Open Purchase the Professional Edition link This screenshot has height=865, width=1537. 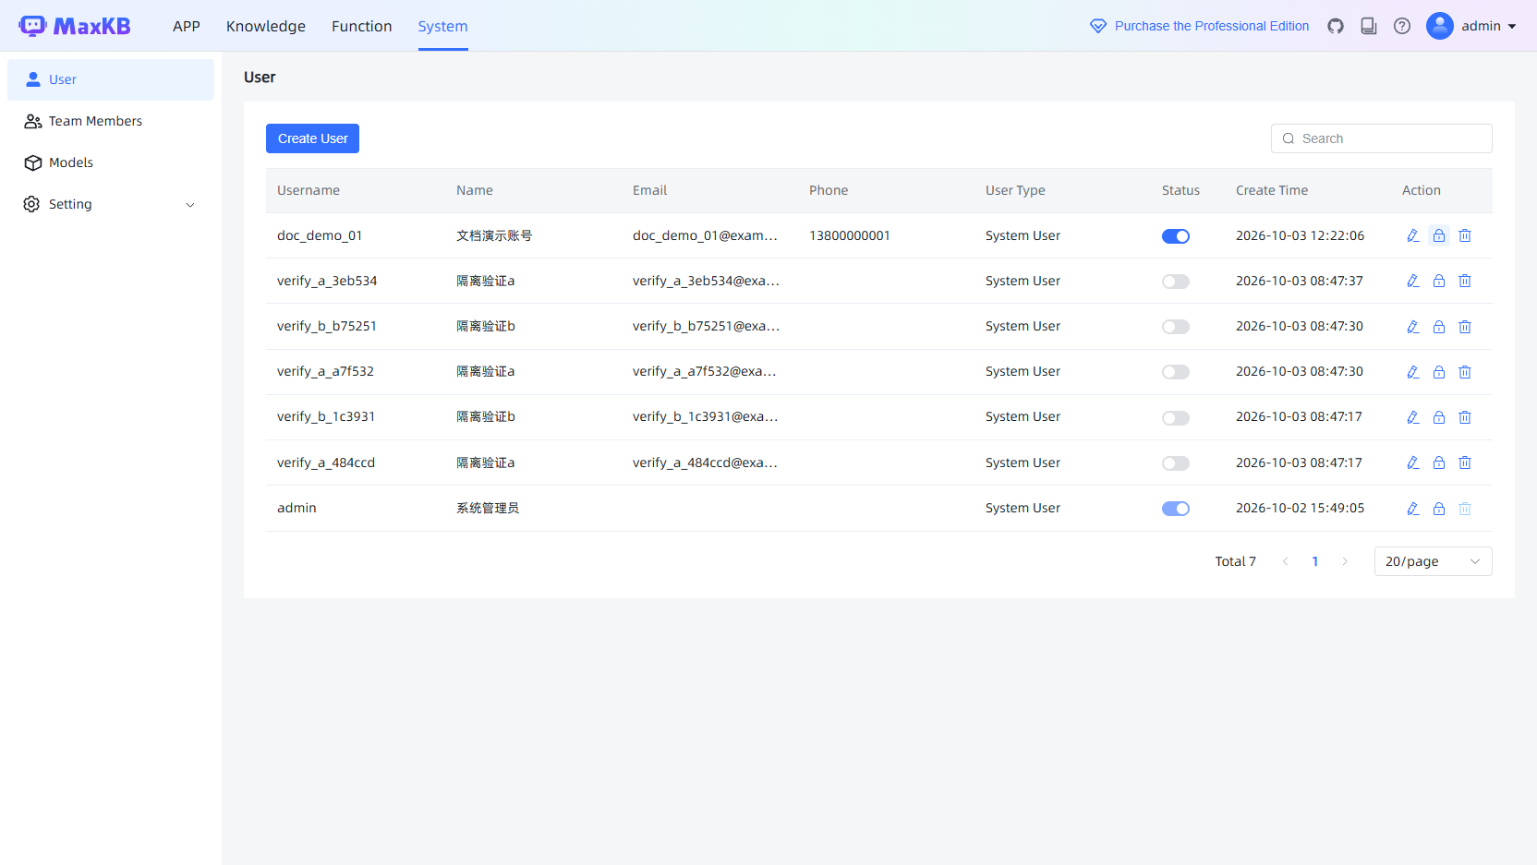(x=1199, y=26)
